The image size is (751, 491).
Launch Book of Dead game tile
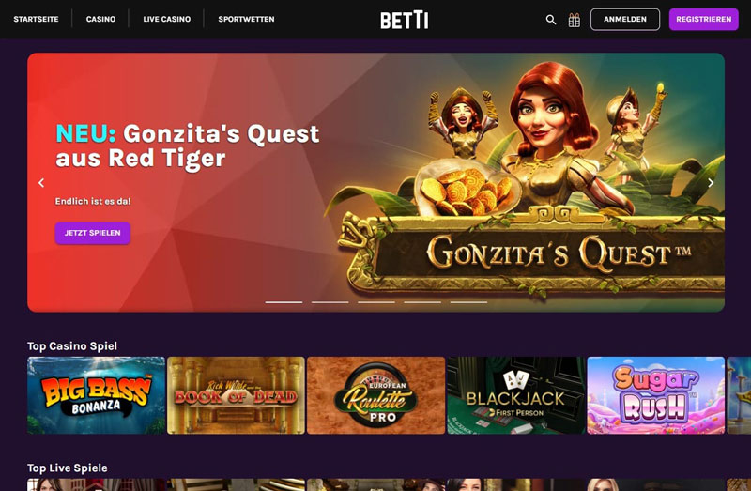pos(237,395)
